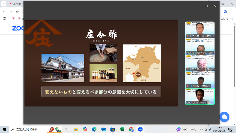Open Chrome three-dot menu
Image resolution: width=236 pixels, height=133 pixels.
tap(232, 12)
